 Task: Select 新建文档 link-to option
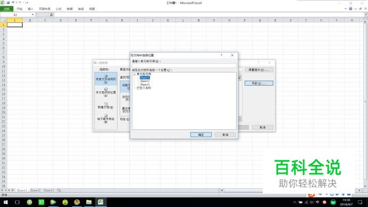click(x=106, y=105)
